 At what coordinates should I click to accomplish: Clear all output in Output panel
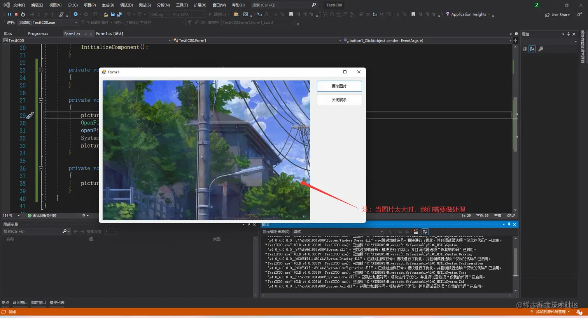(416, 232)
